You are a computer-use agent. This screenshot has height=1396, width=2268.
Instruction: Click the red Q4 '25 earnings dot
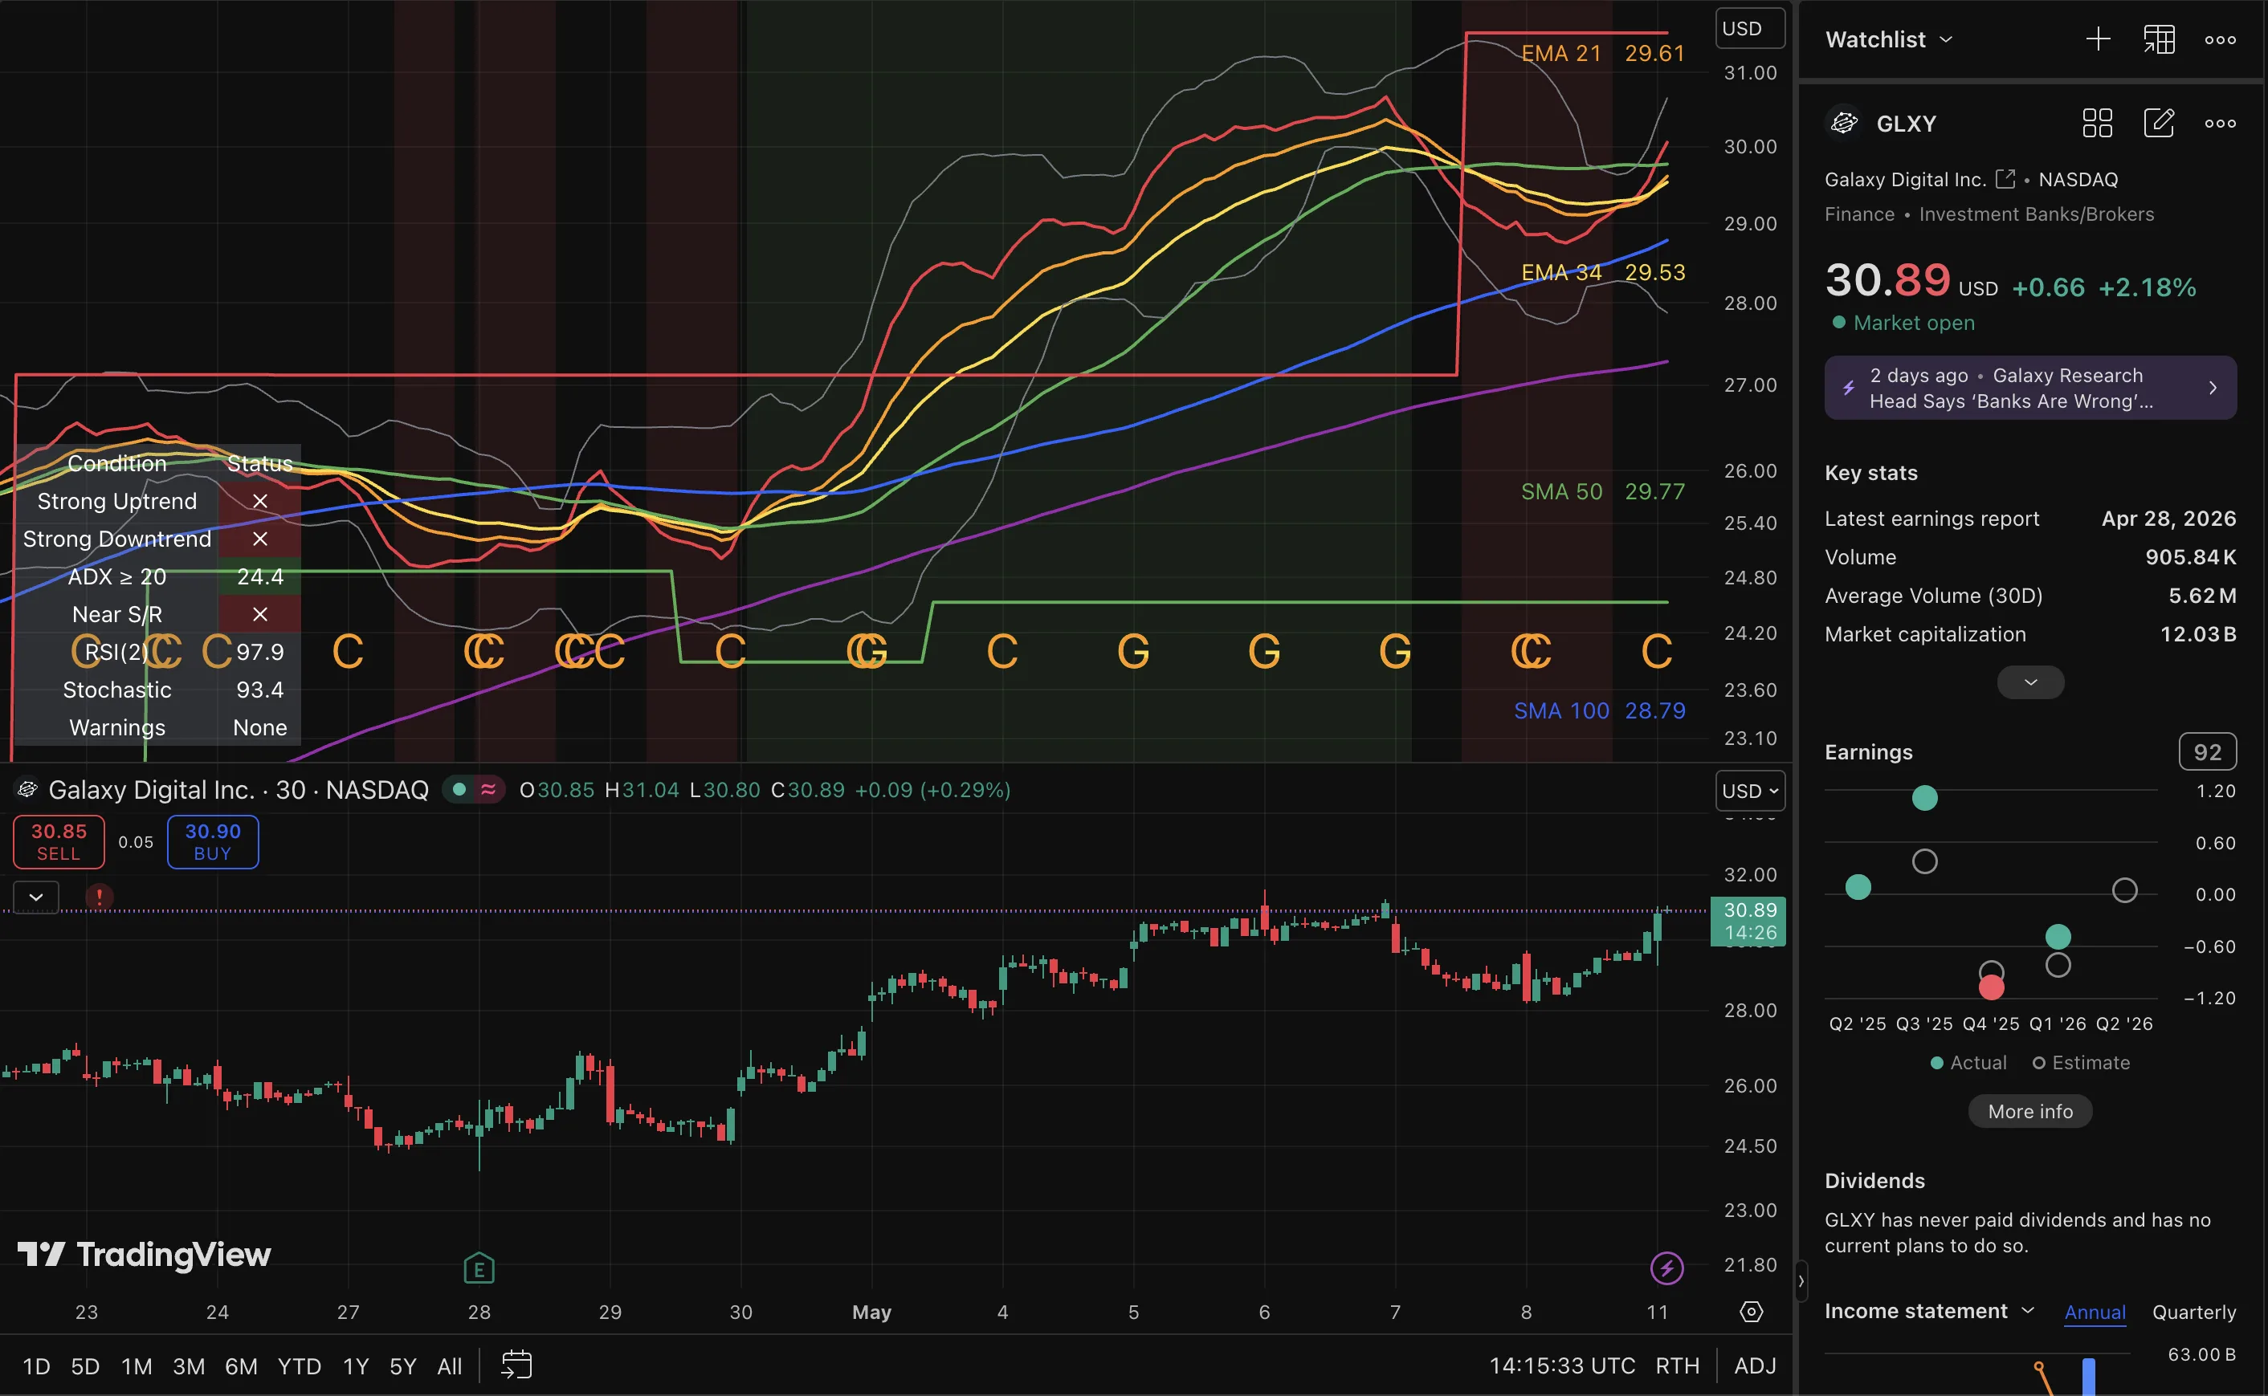[x=1991, y=987]
